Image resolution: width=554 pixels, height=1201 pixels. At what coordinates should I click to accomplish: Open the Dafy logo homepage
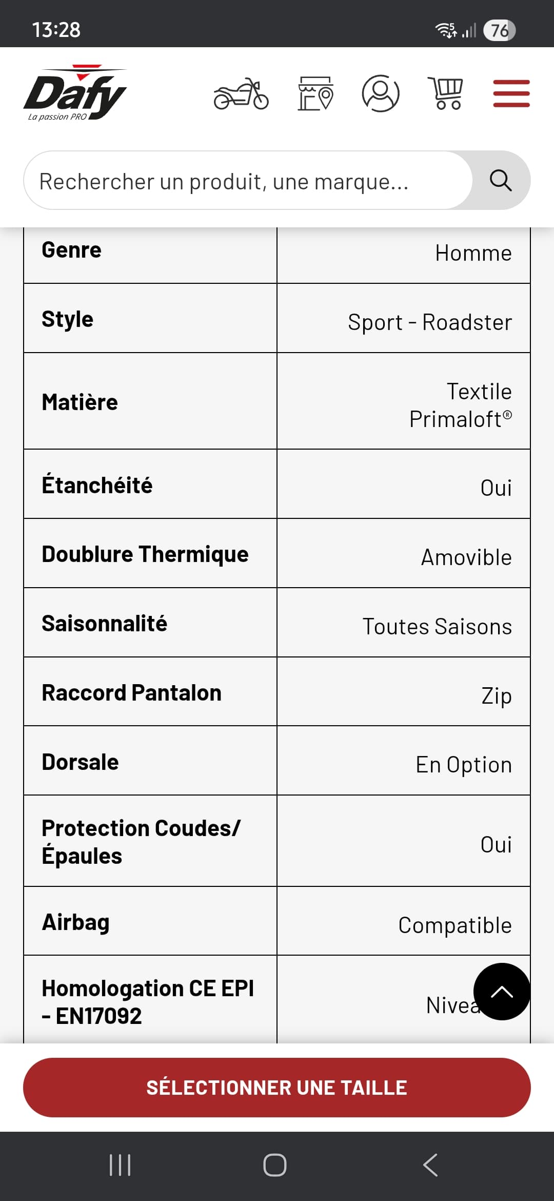point(75,93)
